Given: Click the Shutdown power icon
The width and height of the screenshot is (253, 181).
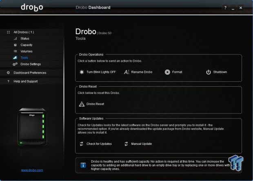Looking at the screenshot, I should pos(208,72).
